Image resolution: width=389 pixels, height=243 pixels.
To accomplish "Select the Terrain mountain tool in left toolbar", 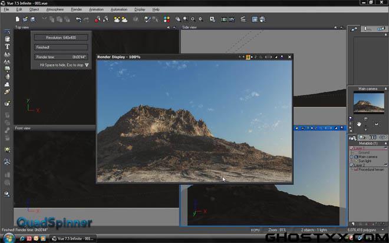I will 7,54.
